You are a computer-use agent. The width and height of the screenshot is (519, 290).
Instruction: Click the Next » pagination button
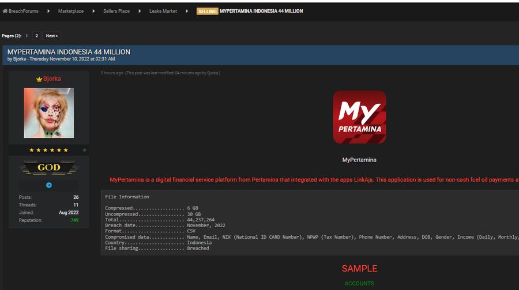coord(52,36)
